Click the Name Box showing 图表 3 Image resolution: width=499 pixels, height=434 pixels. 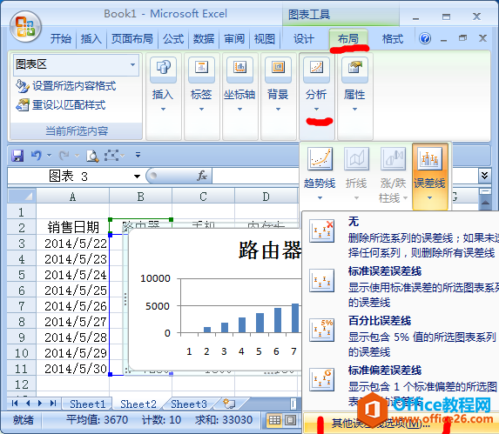tap(69, 176)
